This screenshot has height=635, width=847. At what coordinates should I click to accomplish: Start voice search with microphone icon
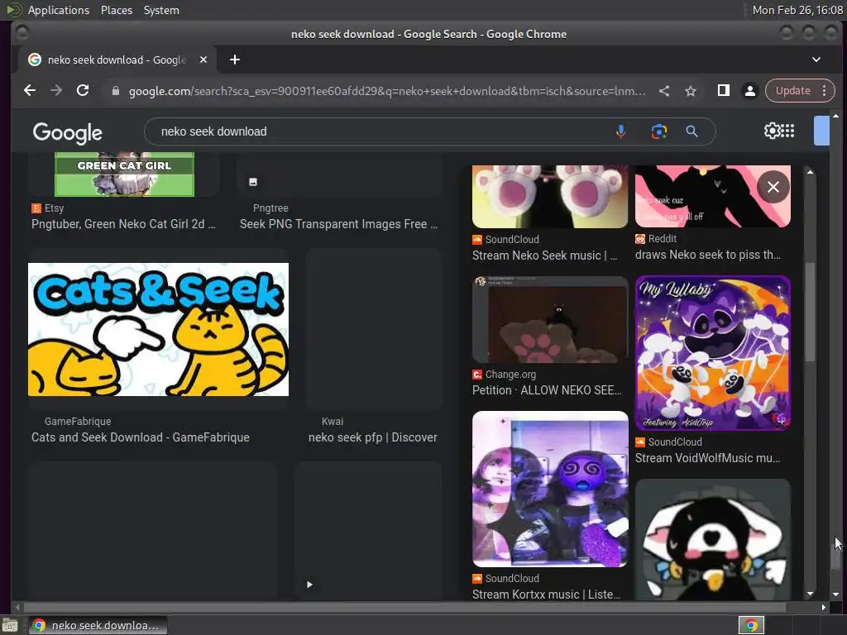(x=621, y=131)
